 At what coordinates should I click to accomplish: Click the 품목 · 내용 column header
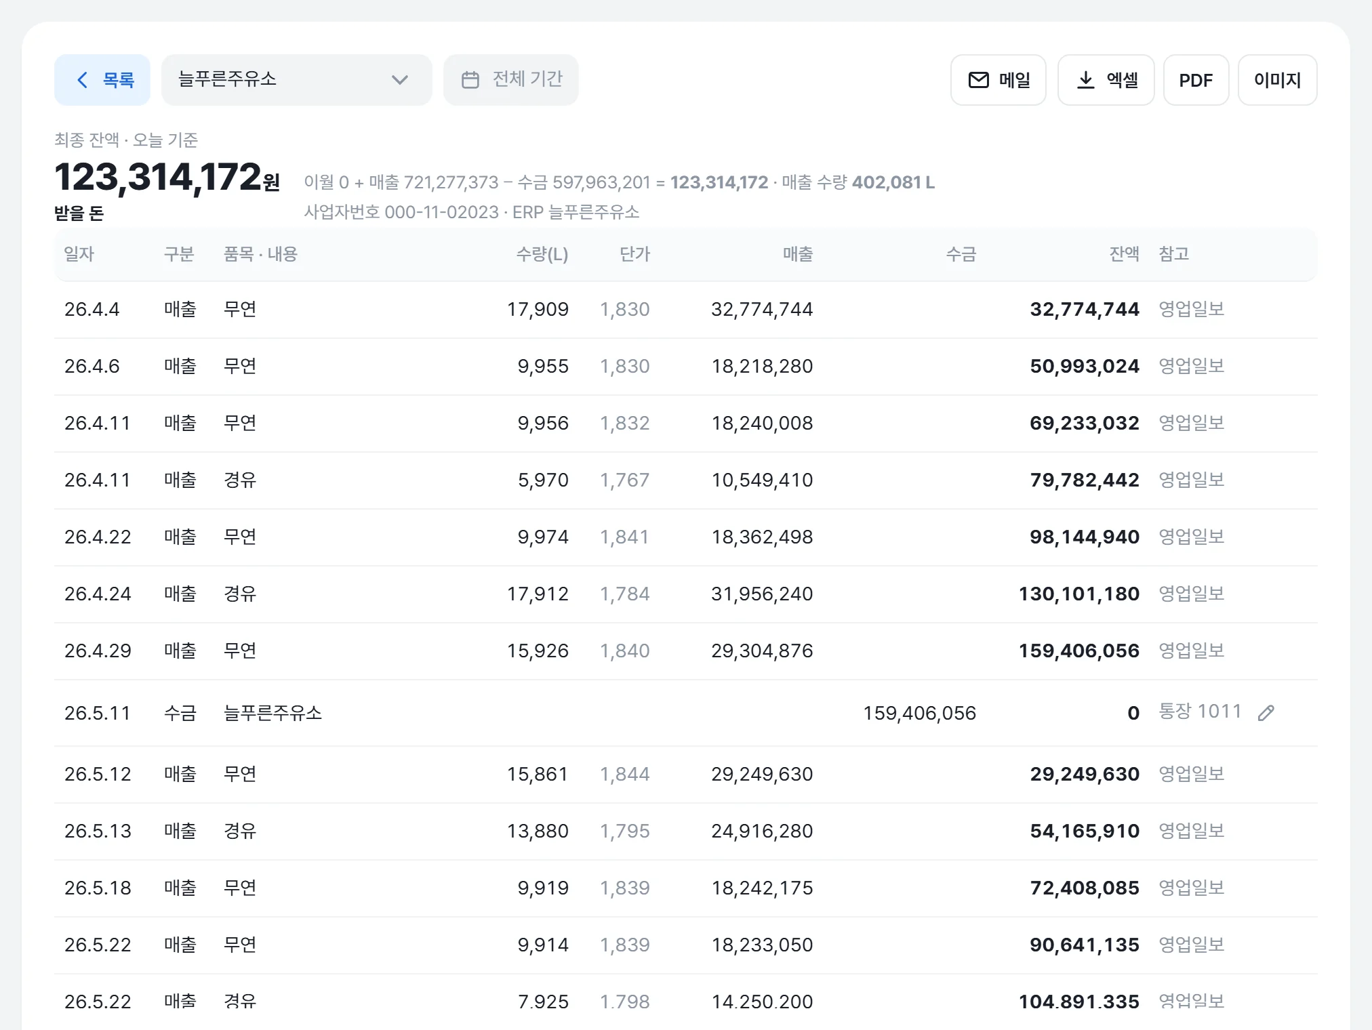point(261,254)
